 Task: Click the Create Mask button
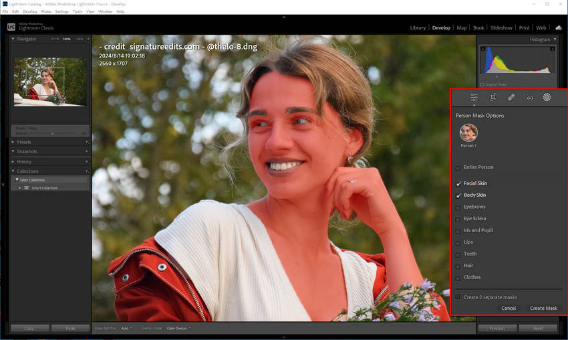click(543, 308)
